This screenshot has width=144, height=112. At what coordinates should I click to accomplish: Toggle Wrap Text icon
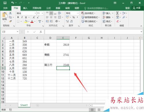(60, 13)
